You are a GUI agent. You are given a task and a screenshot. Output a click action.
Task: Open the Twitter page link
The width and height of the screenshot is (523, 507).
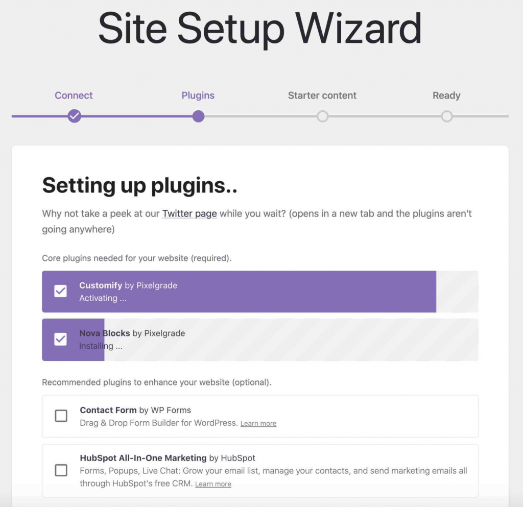coord(189,213)
